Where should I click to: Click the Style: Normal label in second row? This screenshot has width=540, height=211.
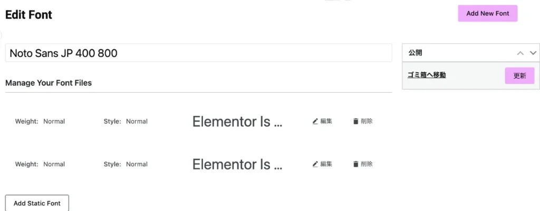[x=126, y=164]
